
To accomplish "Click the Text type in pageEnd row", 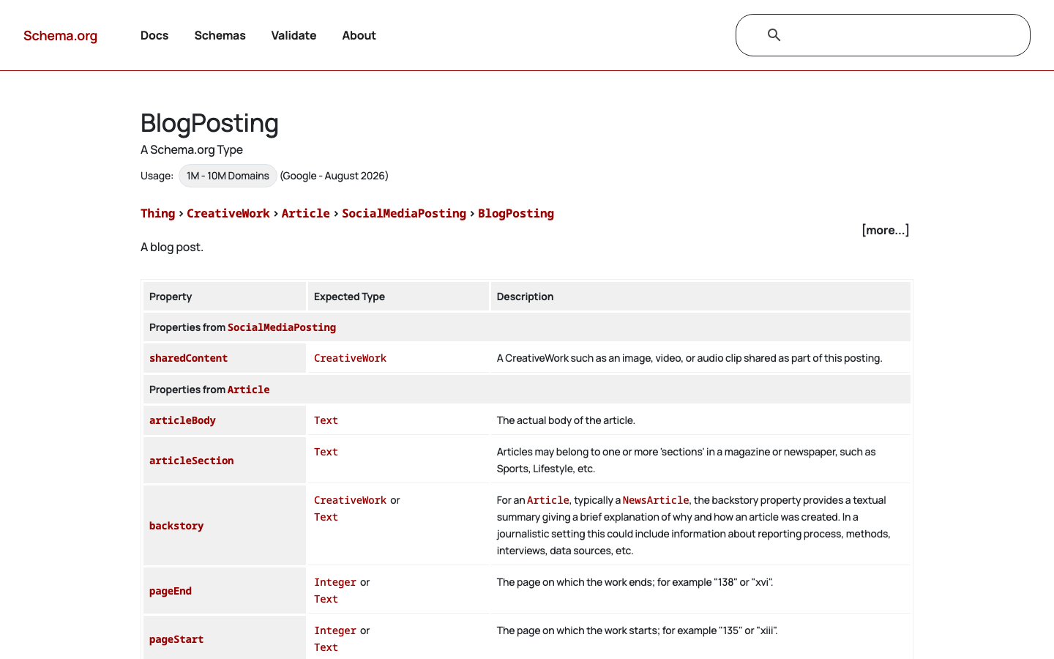I will [x=326, y=599].
